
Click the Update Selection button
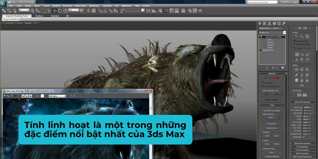point(272,100)
